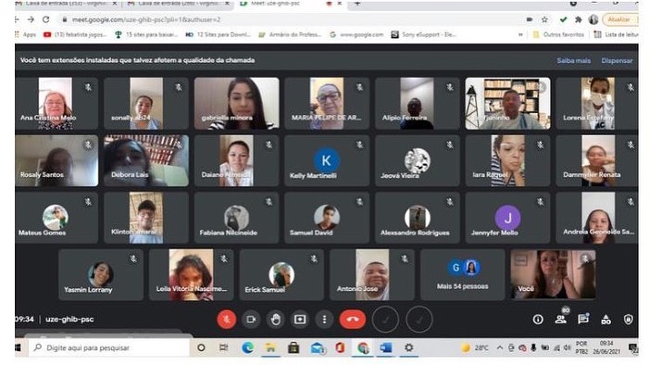The image size is (649, 365).
Task: Click Dispensar to dismiss the warning
Action: pyautogui.click(x=617, y=60)
